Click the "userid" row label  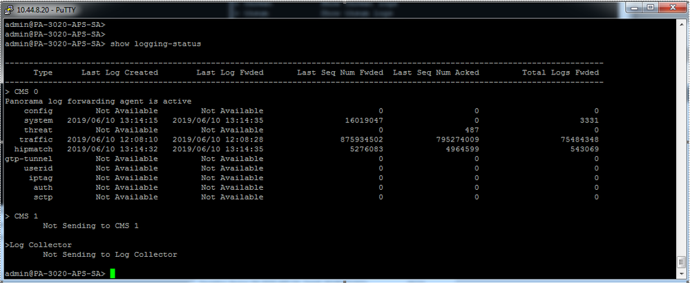pyautogui.click(x=38, y=168)
